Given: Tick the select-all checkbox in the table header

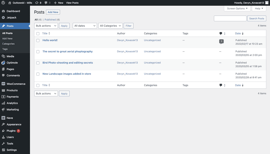Looking at the screenshot, I should (38, 34).
